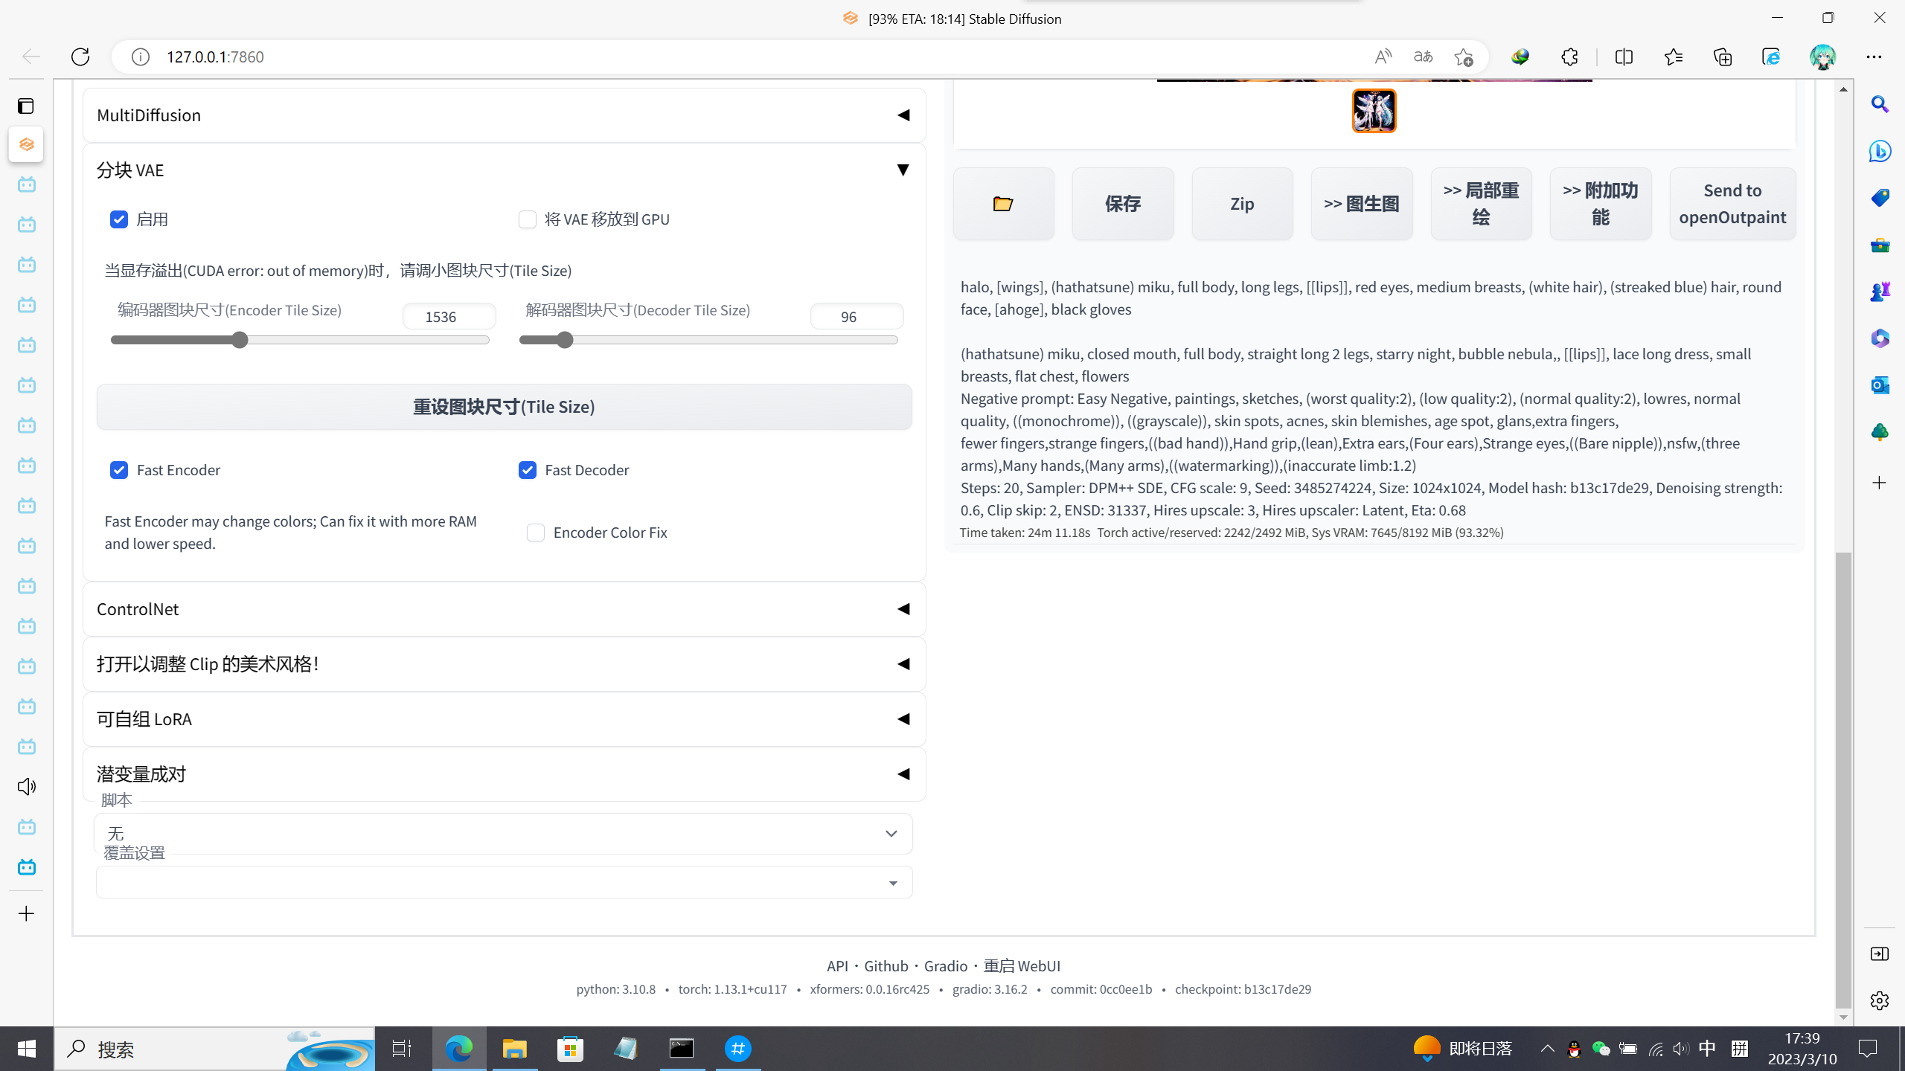This screenshot has height=1071, width=1905.
Task: Open the Split screen icon in toolbar
Action: click(1624, 57)
